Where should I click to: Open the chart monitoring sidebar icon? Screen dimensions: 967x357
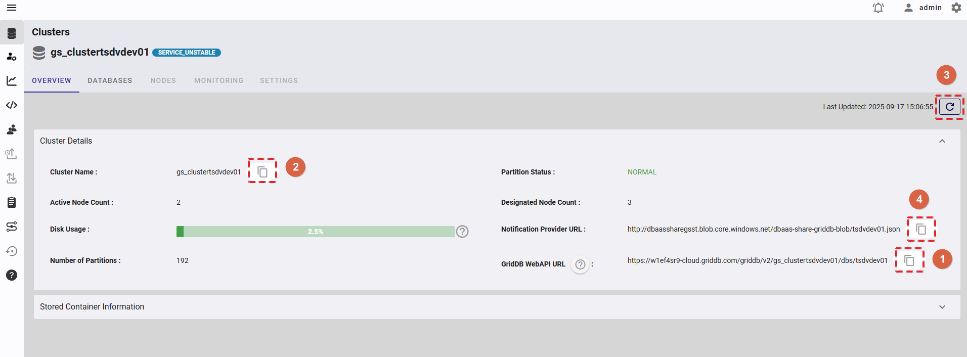pyautogui.click(x=12, y=80)
